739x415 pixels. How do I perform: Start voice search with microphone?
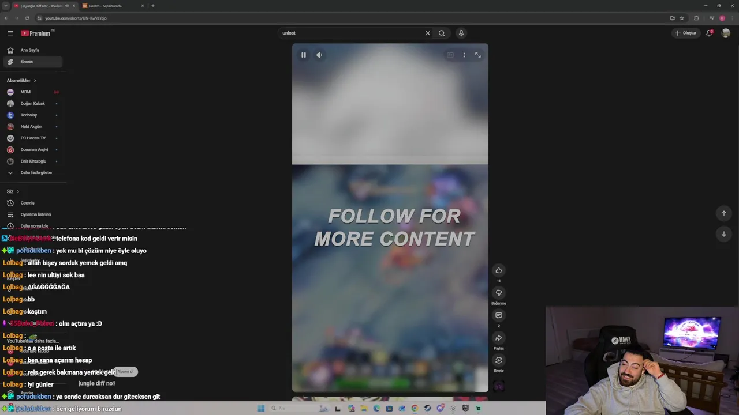[x=461, y=33]
